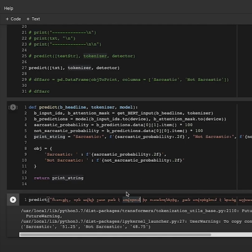Click line 'b_predictions = model(b_input_ids.to(device)'
This screenshot has width=252, height=252.
point(130,119)
